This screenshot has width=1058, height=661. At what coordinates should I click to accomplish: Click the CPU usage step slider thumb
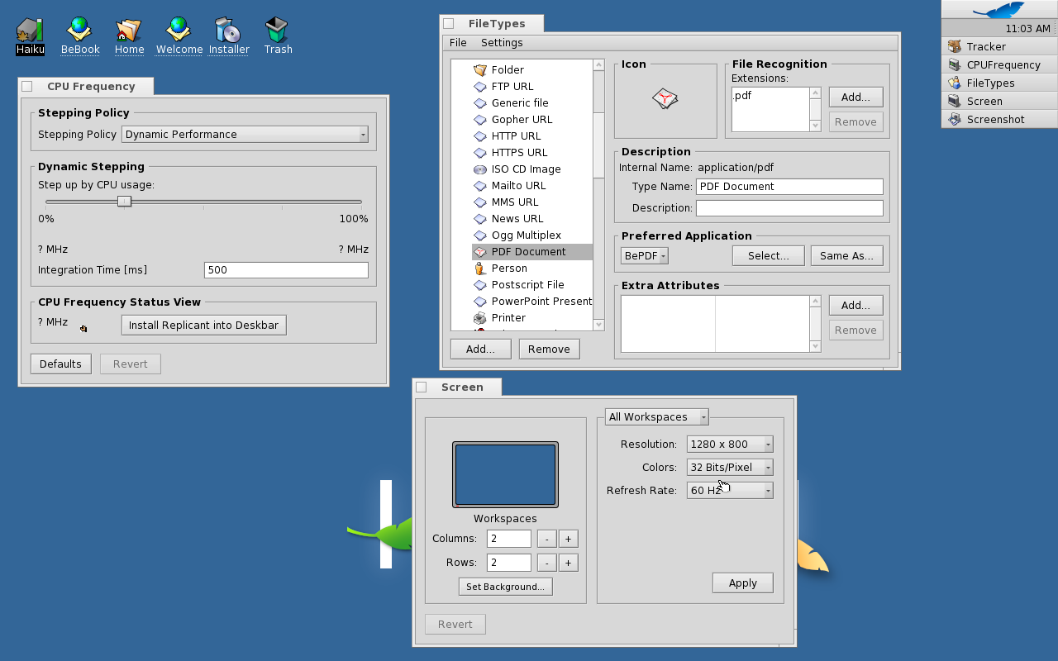coord(124,201)
